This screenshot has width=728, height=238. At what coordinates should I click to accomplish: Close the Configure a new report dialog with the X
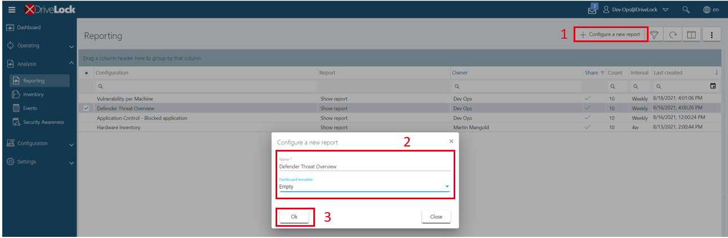451,141
